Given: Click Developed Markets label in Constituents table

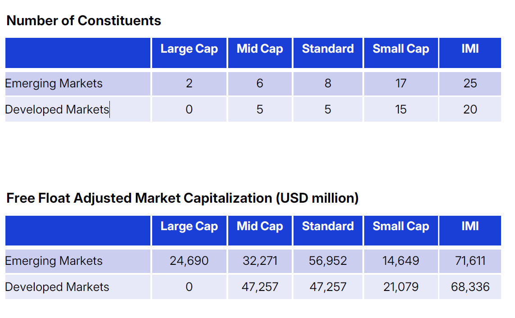Looking at the screenshot, I should pyautogui.click(x=57, y=109).
